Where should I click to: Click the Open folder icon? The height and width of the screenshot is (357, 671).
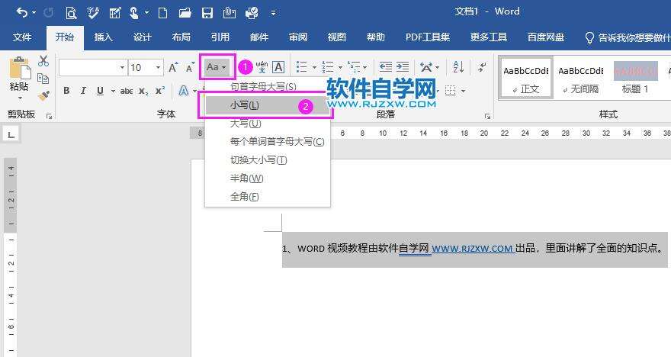(x=185, y=13)
